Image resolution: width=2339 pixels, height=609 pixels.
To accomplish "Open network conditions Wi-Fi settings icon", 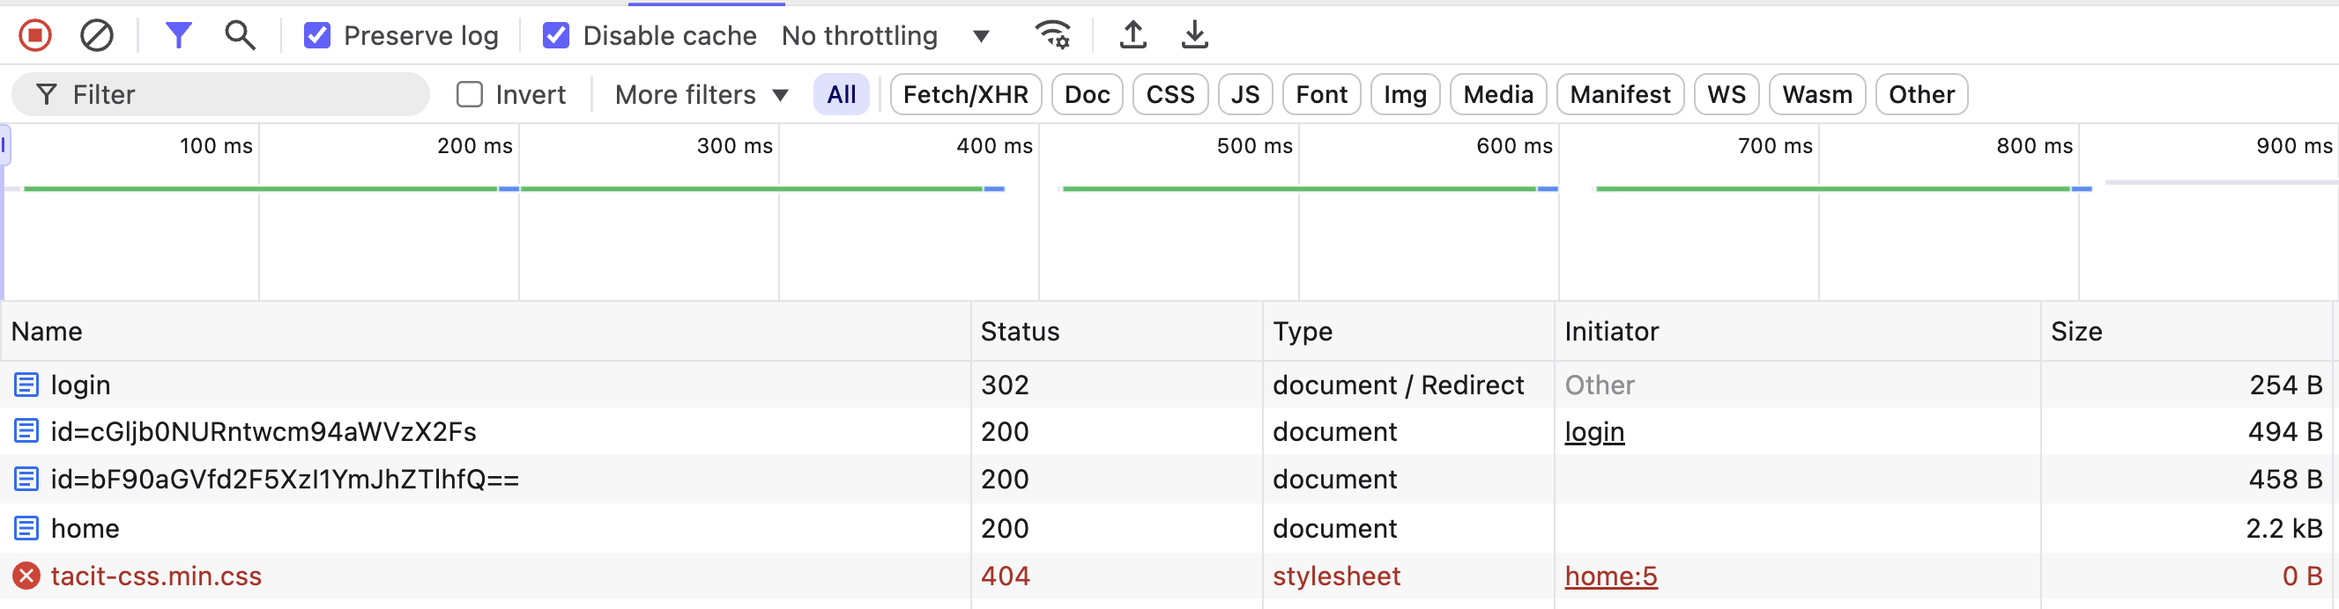I will [1052, 35].
